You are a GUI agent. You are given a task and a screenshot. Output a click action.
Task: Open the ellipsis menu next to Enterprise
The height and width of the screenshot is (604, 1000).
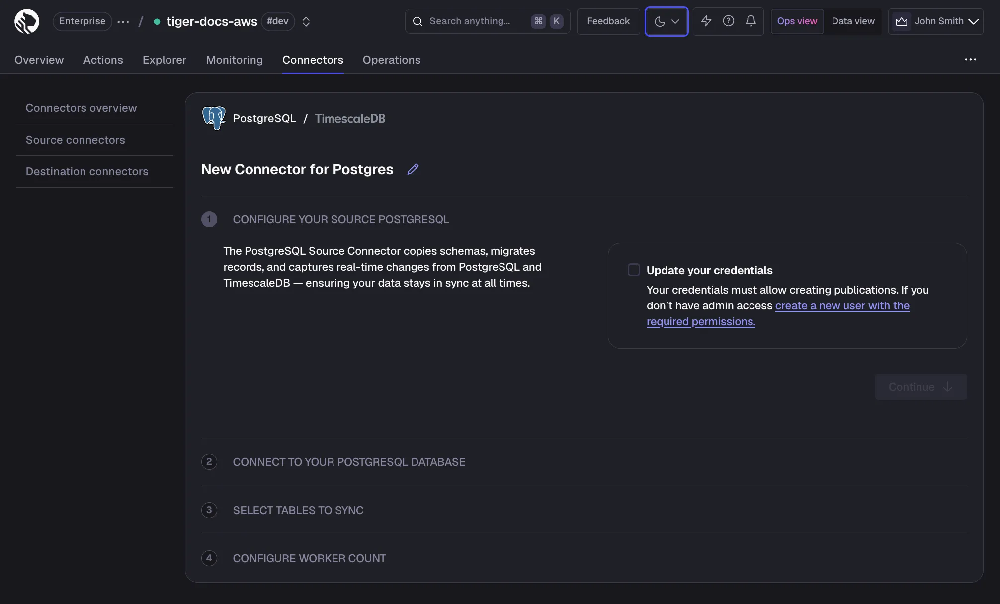[123, 21]
